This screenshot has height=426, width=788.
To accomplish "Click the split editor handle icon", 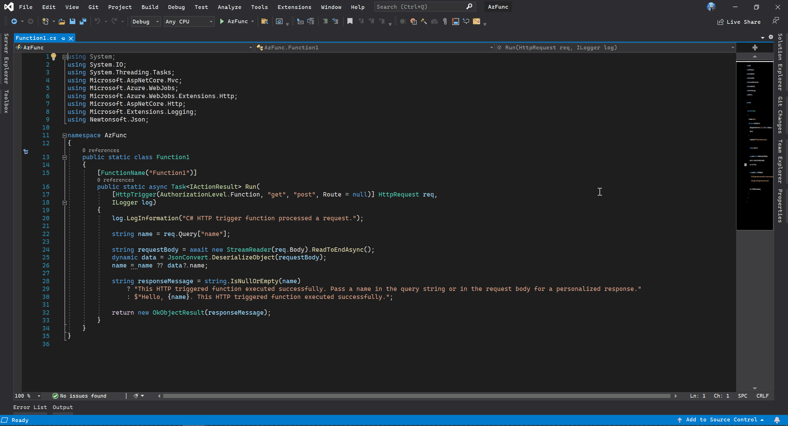I will click(755, 47).
